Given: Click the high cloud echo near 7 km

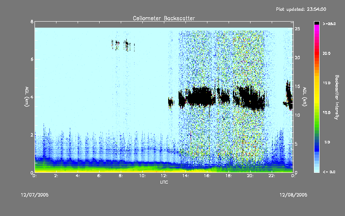Looking at the screenshot, I should point(123,45).
